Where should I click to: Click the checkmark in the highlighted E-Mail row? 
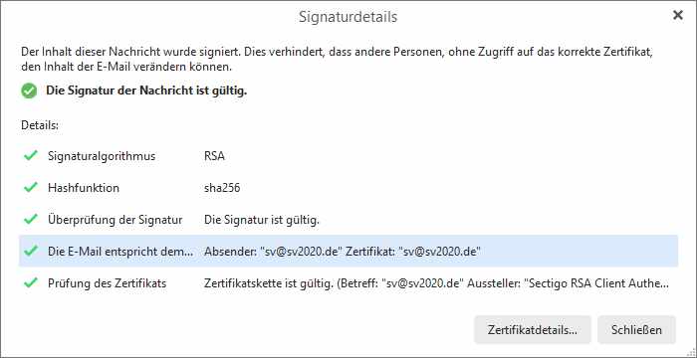click(x=30, y=251)
